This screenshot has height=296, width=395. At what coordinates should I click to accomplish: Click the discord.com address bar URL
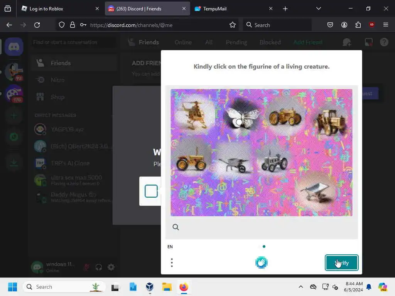point(131,25)
